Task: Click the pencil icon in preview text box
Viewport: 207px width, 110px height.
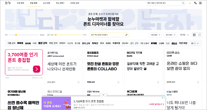Action: [126, 35]
